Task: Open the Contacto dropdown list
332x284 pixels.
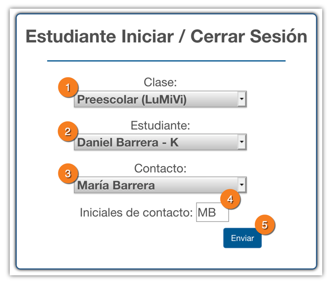Action: 156,186
